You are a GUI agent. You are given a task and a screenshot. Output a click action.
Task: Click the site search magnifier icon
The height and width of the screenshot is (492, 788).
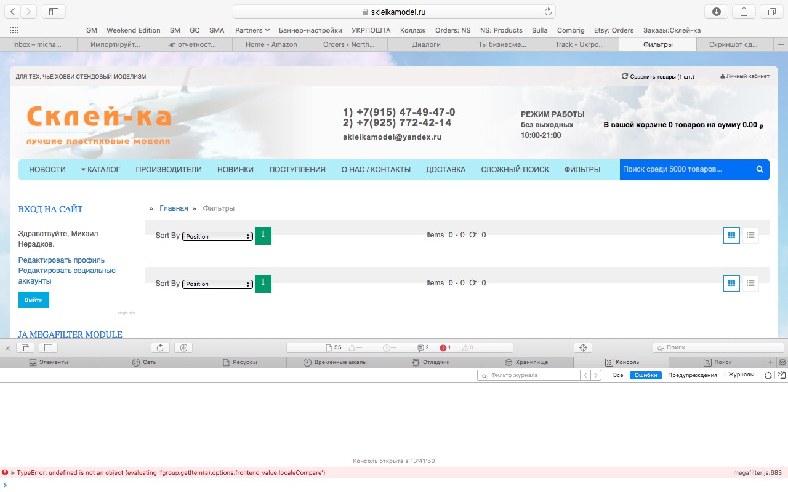coord(760,170)
